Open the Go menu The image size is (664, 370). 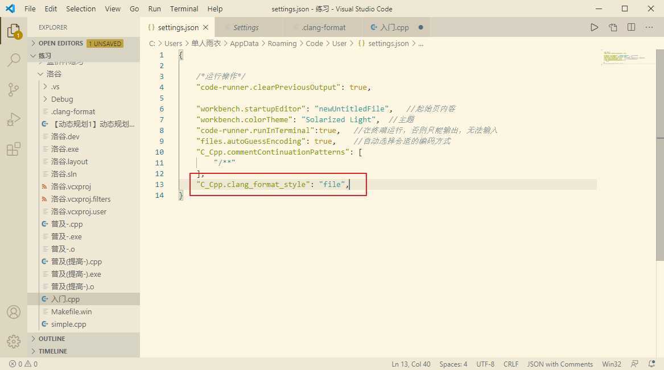[134, 9]
